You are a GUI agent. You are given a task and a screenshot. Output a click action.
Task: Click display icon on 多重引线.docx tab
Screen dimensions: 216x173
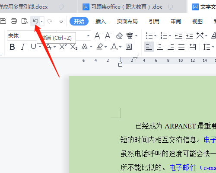coord(61,7)
